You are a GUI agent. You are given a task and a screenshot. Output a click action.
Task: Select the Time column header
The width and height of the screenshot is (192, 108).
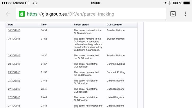tap(44, 25)
